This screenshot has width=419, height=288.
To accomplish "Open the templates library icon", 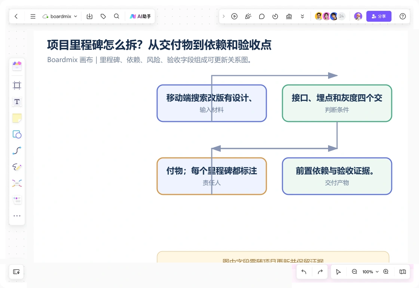I will coord(17,65).
